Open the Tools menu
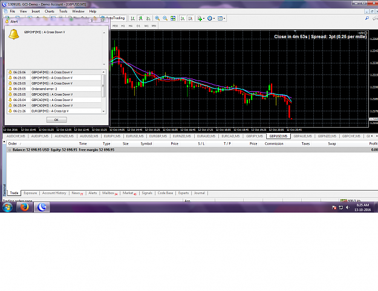Screen dimensions: 378x291 63,11
